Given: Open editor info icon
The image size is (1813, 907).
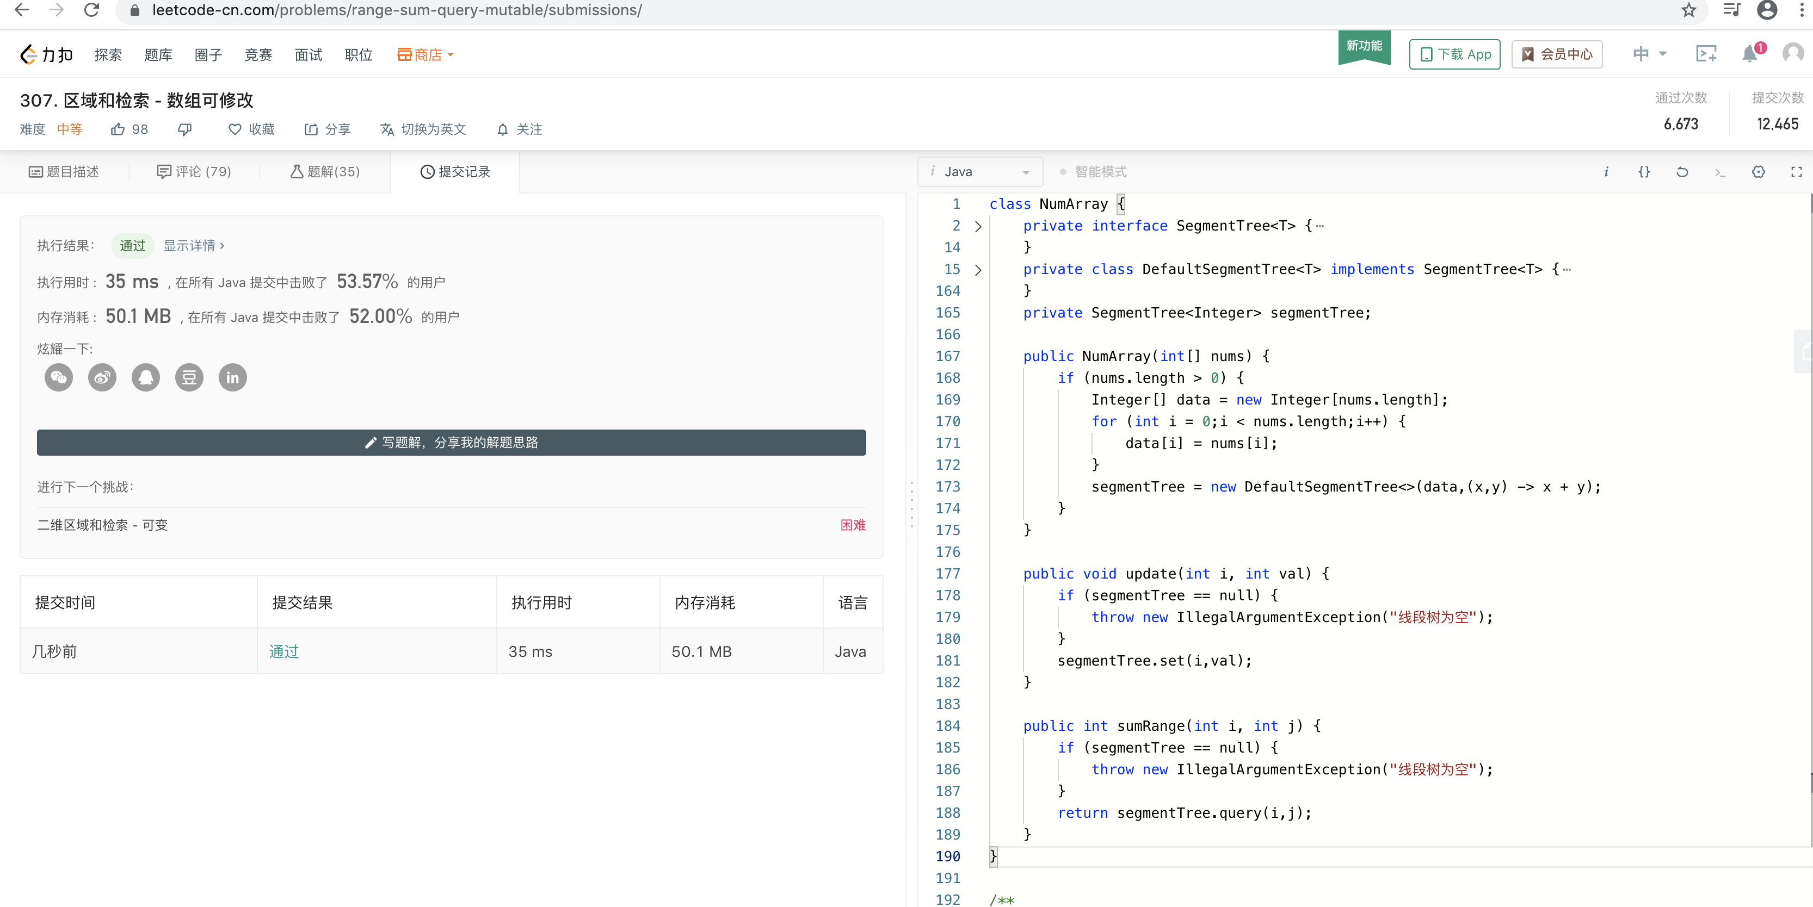Looking at the screenshot, I should click(x=1606, y=171).
